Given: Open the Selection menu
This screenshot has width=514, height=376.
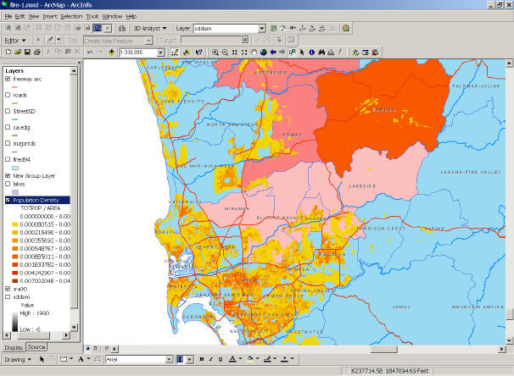Looking at the screenshot, I should [x=71, y=16].
